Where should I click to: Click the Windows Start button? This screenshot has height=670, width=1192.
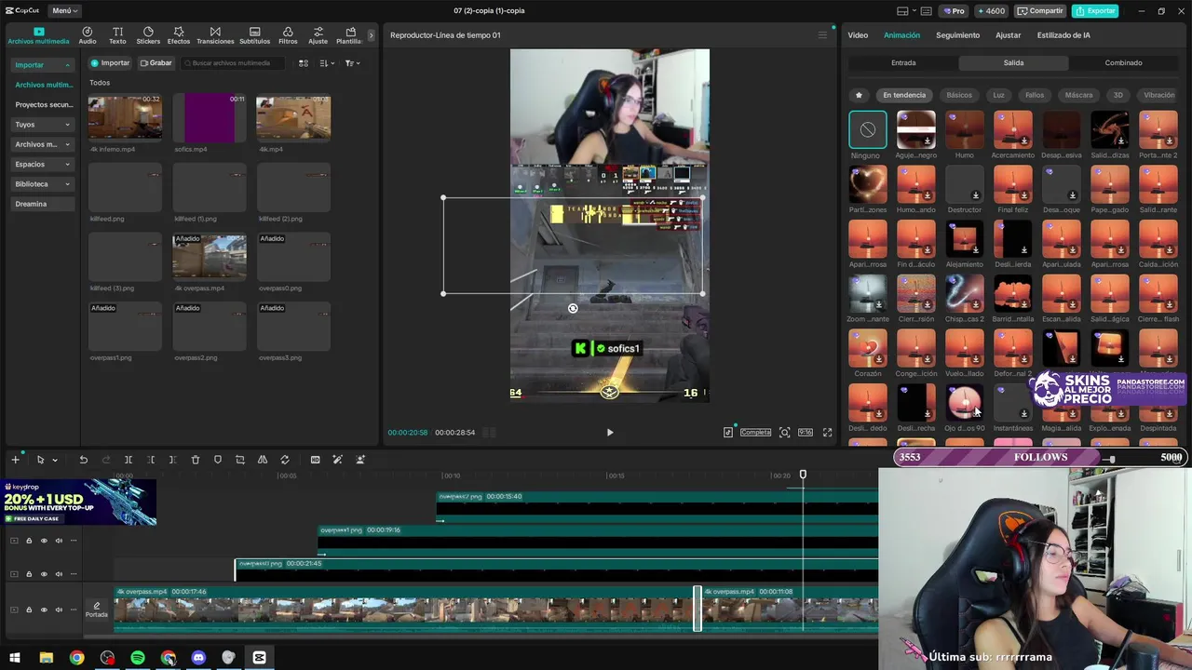15,658
